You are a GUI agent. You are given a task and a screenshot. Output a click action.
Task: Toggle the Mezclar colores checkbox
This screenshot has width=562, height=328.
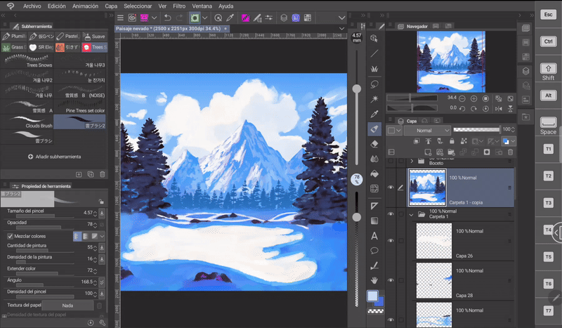pos(10,236)
